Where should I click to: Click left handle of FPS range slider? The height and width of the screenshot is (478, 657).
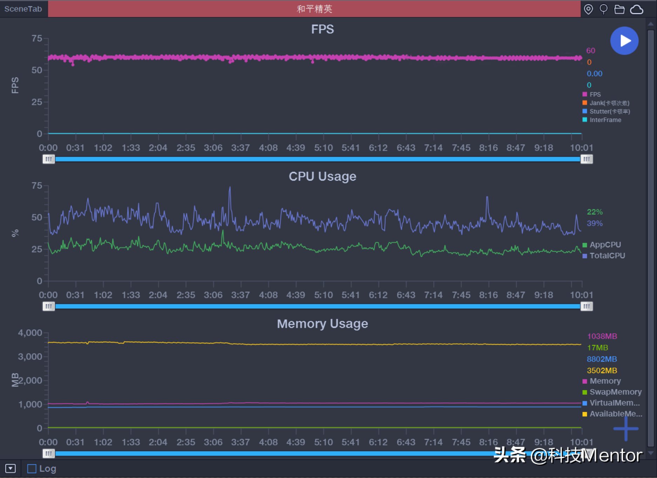tap(49, 159)
